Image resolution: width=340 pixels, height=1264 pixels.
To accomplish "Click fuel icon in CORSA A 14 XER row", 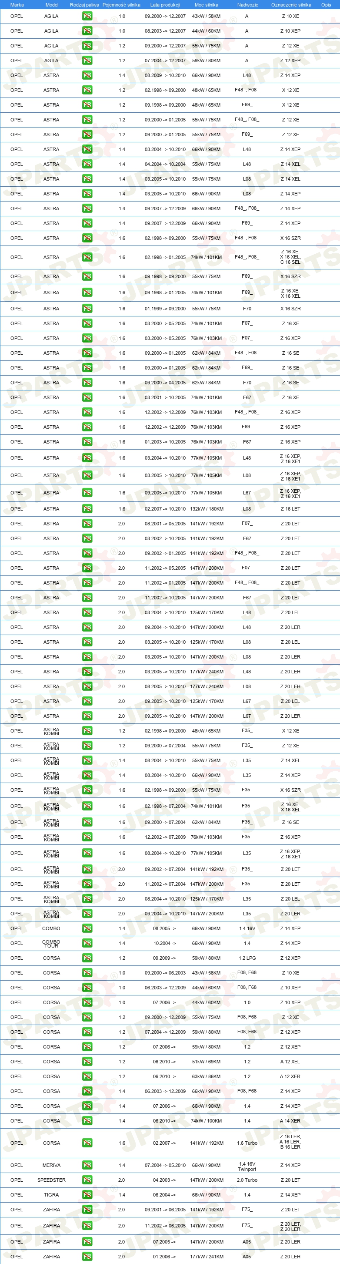I will click(x=87, y=1120).
